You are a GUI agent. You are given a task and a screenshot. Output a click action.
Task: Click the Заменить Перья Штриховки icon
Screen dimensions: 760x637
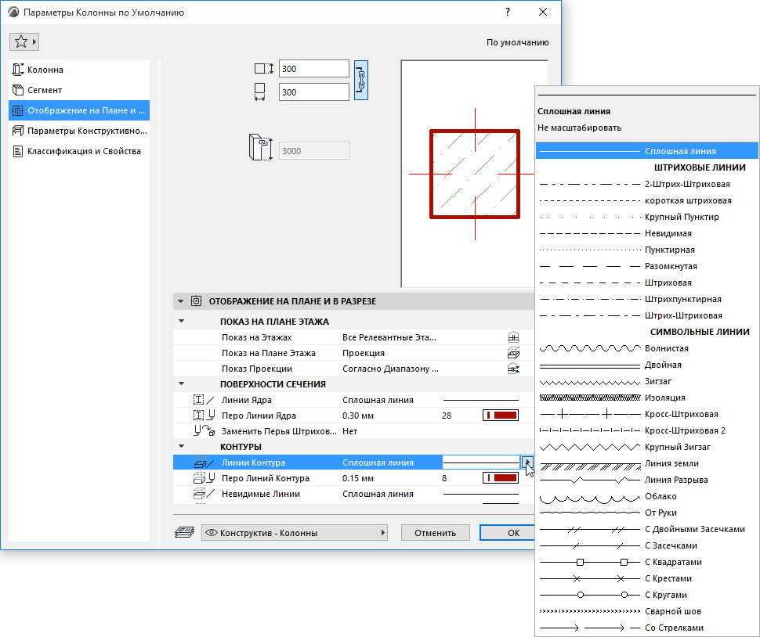(204, 431)
